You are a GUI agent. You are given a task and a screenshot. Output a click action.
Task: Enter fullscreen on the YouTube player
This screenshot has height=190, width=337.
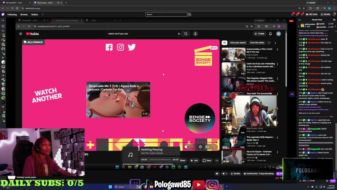[214, 147]
